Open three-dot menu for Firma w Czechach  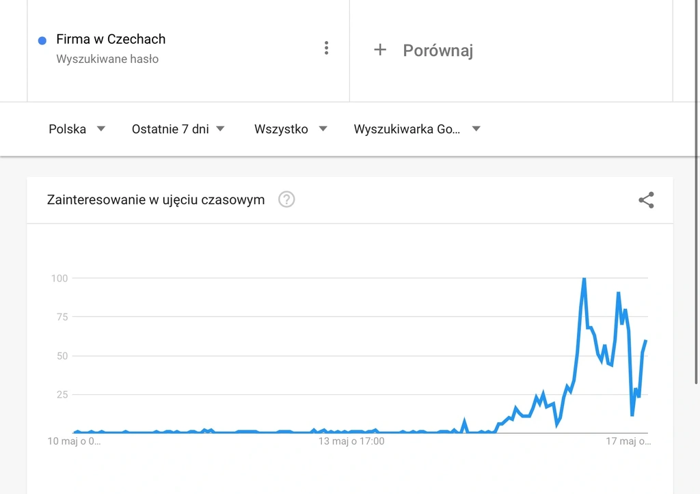click(326, 48)
